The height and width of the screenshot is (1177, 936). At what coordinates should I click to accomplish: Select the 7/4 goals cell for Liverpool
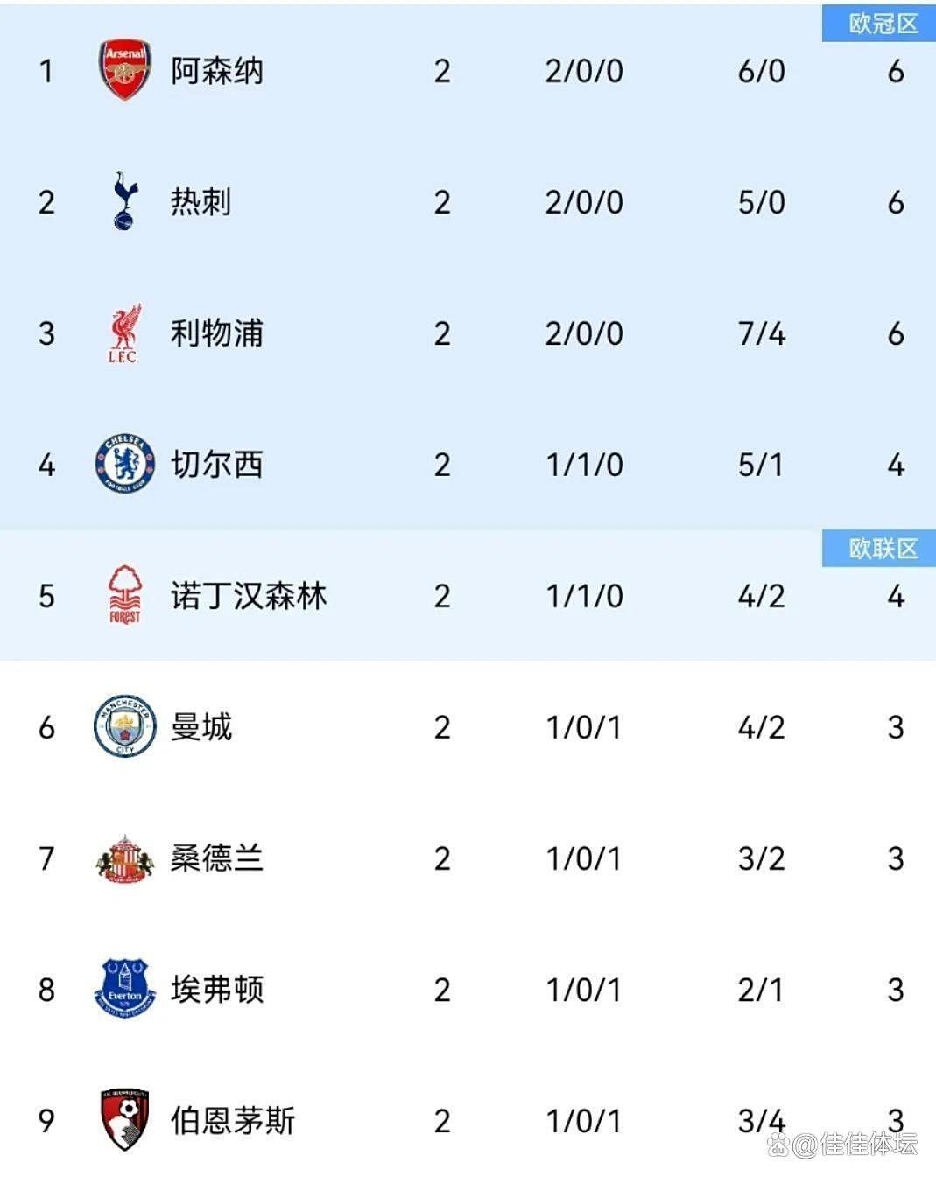pos(761,333)
